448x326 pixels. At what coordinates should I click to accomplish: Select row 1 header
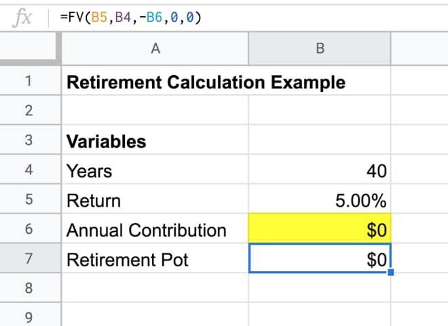tap(28, 83)
